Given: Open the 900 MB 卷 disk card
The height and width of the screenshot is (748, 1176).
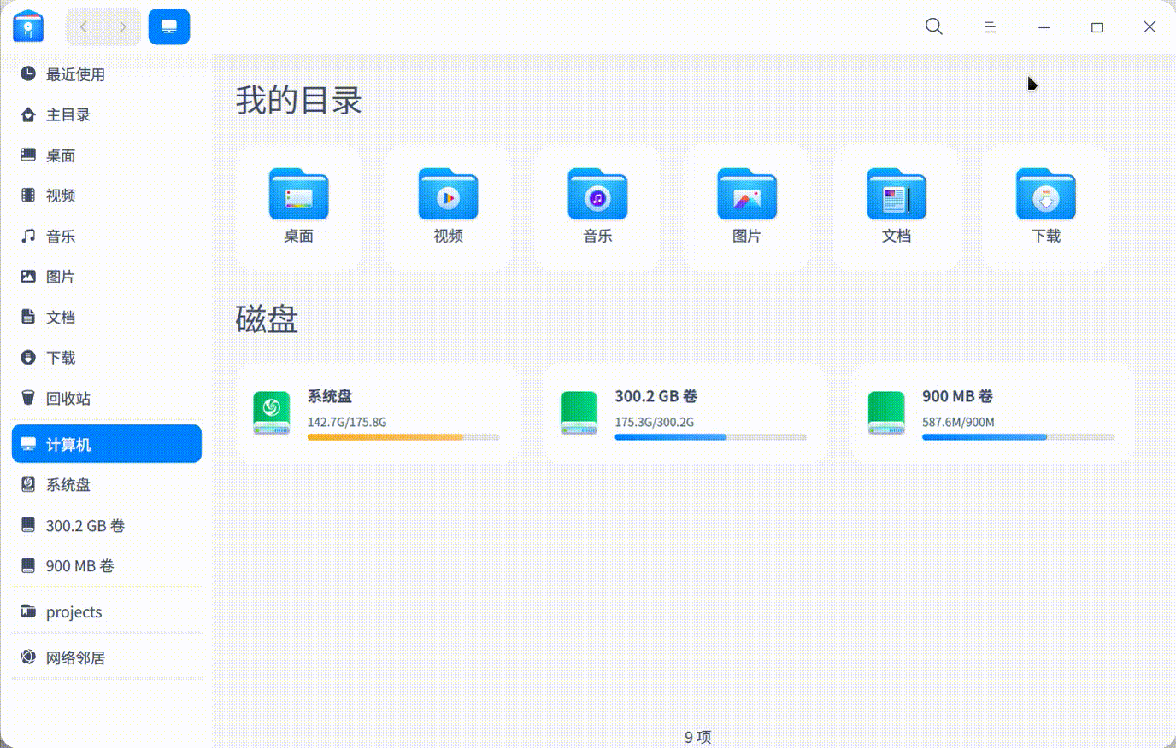Looking at the screenshot, I should click(991, 412).
